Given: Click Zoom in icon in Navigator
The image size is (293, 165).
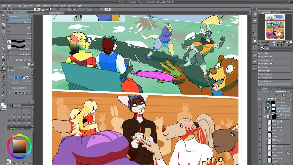Looking at the screenshot, I should tap(281, 42).
